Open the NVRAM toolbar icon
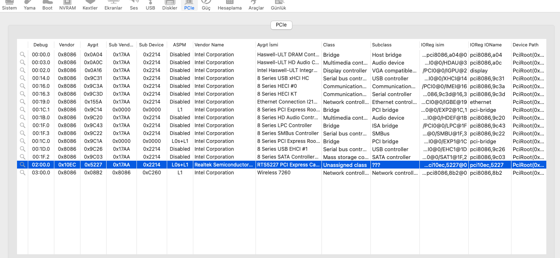 [x=67, y=5]
